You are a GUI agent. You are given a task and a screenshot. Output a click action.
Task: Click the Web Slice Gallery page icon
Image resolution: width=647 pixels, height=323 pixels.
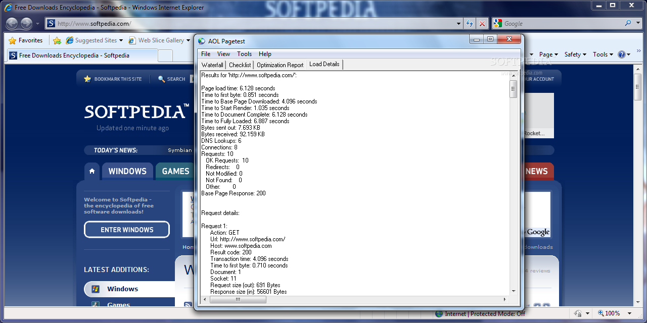(x=132, y=40)
